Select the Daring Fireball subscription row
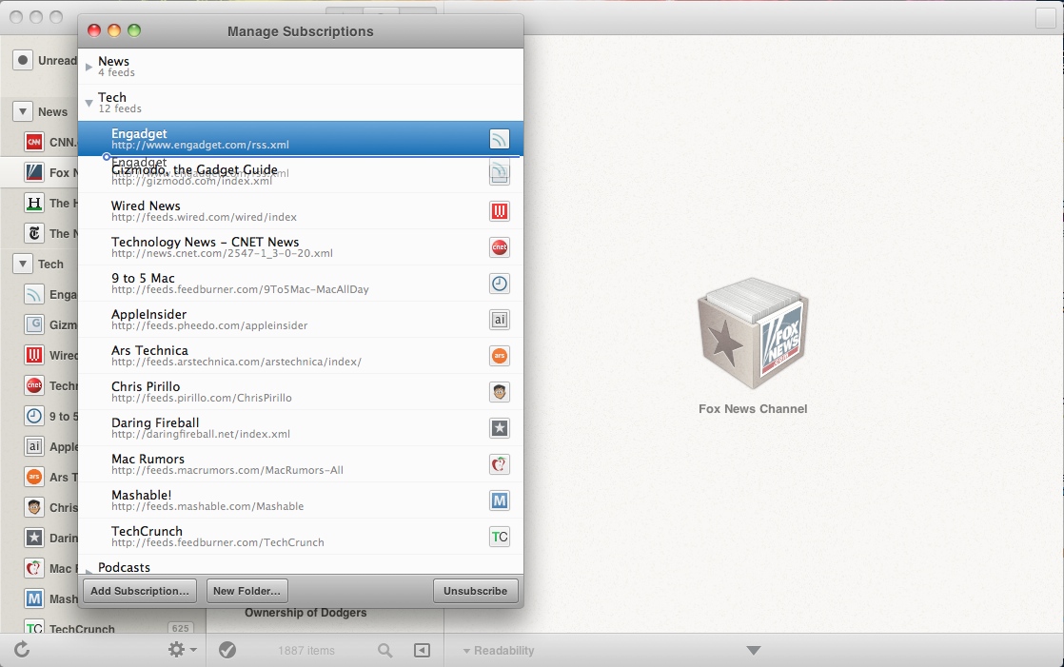The image size is (1064, 667). coord(301,428)
